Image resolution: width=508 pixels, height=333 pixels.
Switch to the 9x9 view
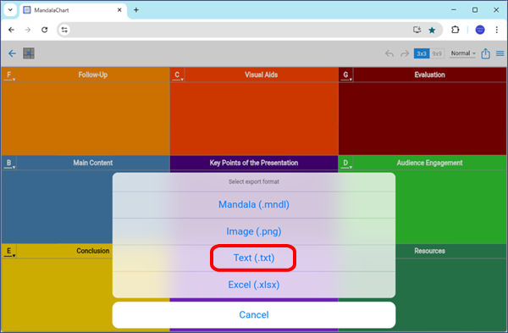[x=437, y=53]
